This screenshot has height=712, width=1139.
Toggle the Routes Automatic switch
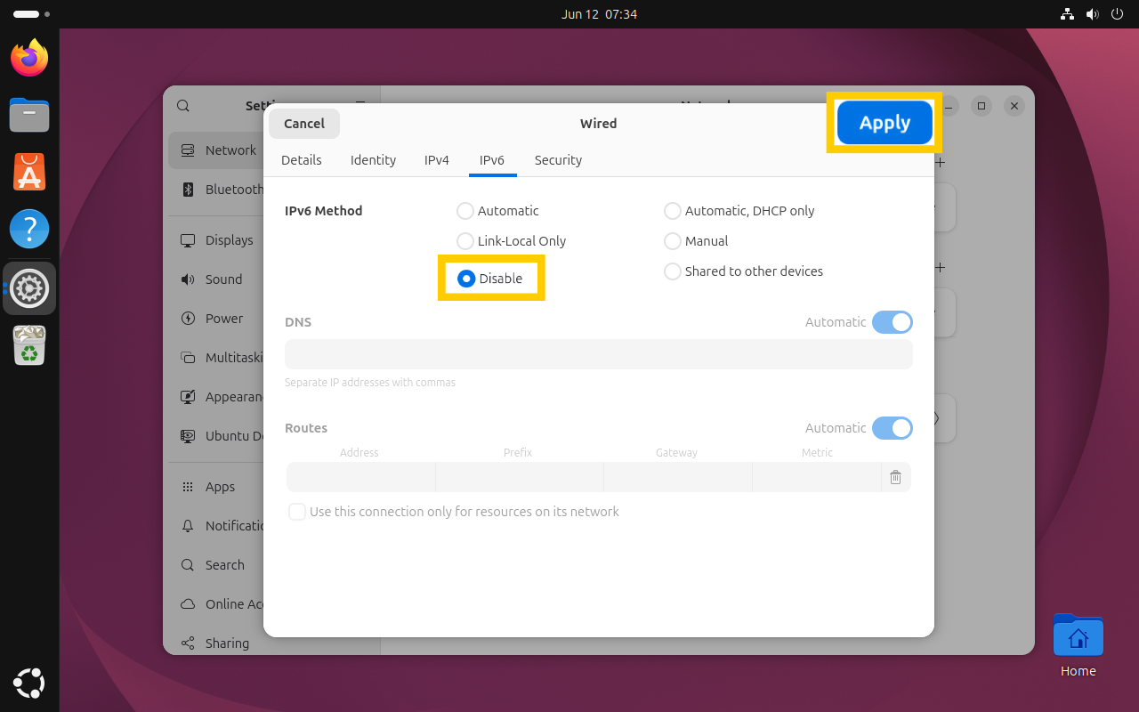pos(892,428)
